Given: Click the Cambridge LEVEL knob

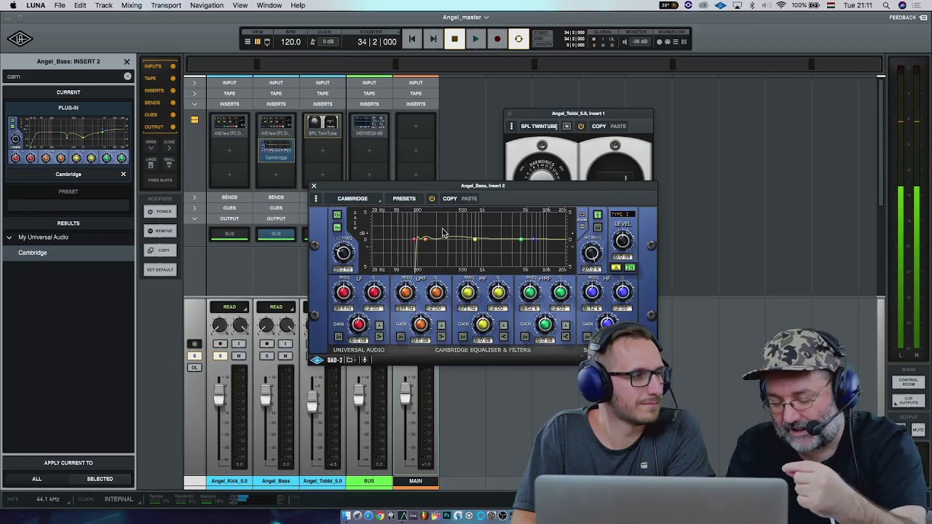Looking at the screenshot, I should (623, 241).
